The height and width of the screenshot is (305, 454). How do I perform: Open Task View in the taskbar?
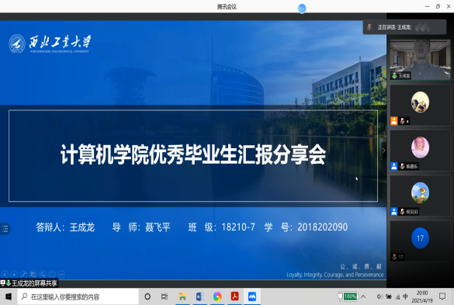point(165,296)
